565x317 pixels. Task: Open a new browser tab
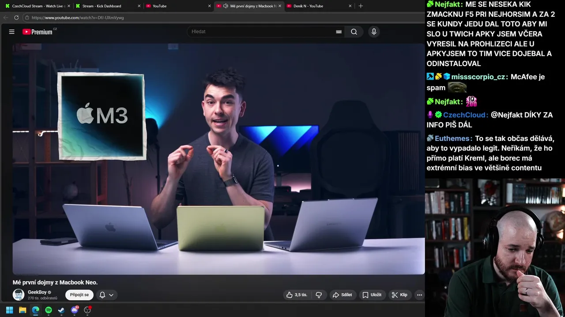(x=361, y=6)
